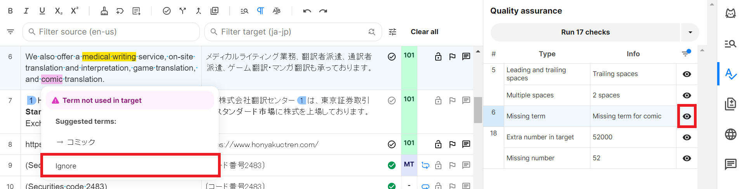Click the redo arrow icon

(323, 11)
